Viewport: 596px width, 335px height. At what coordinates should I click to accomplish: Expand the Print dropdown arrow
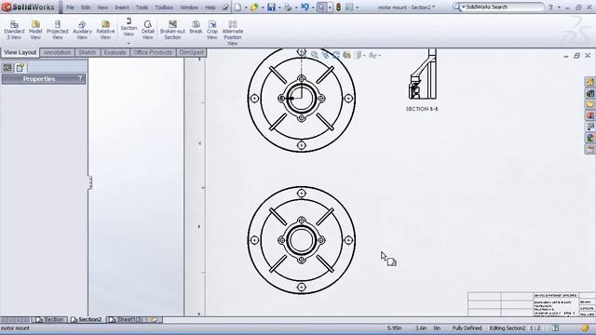point(296,7)
